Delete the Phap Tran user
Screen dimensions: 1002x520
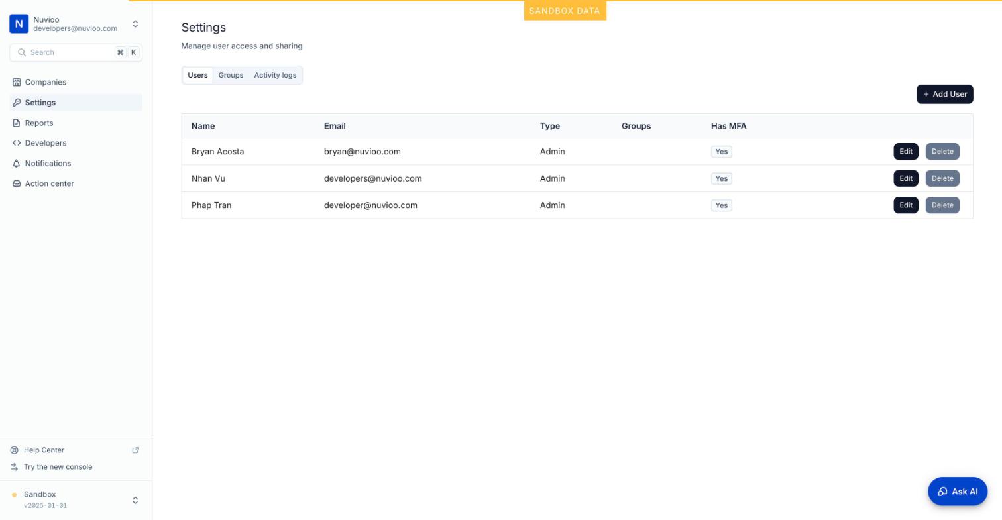coord(942,205)
